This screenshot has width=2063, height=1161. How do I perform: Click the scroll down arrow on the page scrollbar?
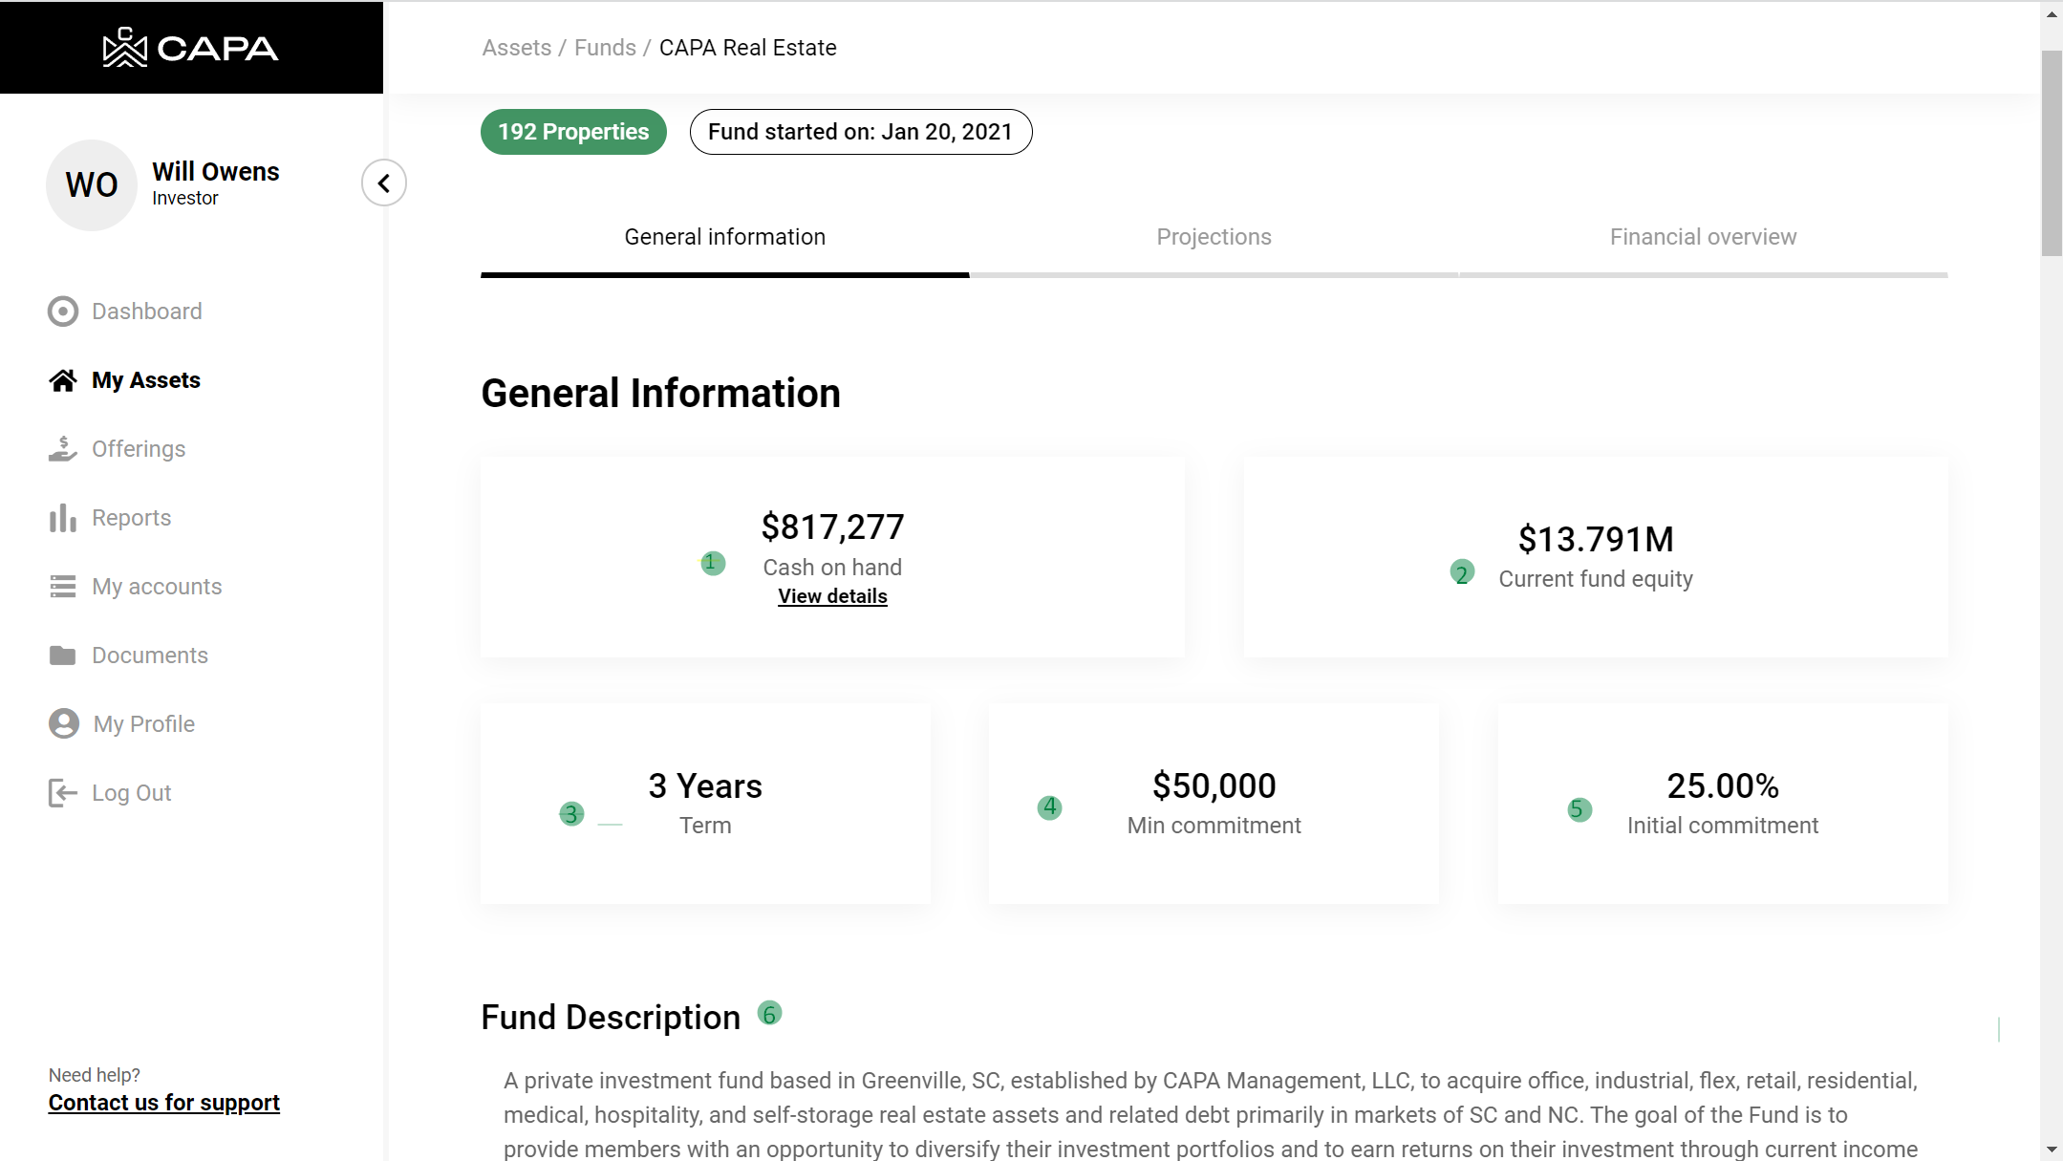click(2052, 1150)
